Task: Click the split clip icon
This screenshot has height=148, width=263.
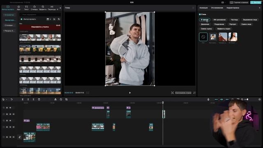Action: coord(23,99)
